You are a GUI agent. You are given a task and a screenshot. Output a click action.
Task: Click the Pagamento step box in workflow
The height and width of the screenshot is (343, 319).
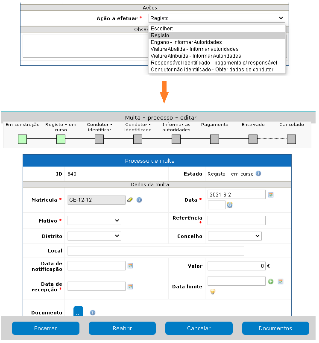[214, 139]
